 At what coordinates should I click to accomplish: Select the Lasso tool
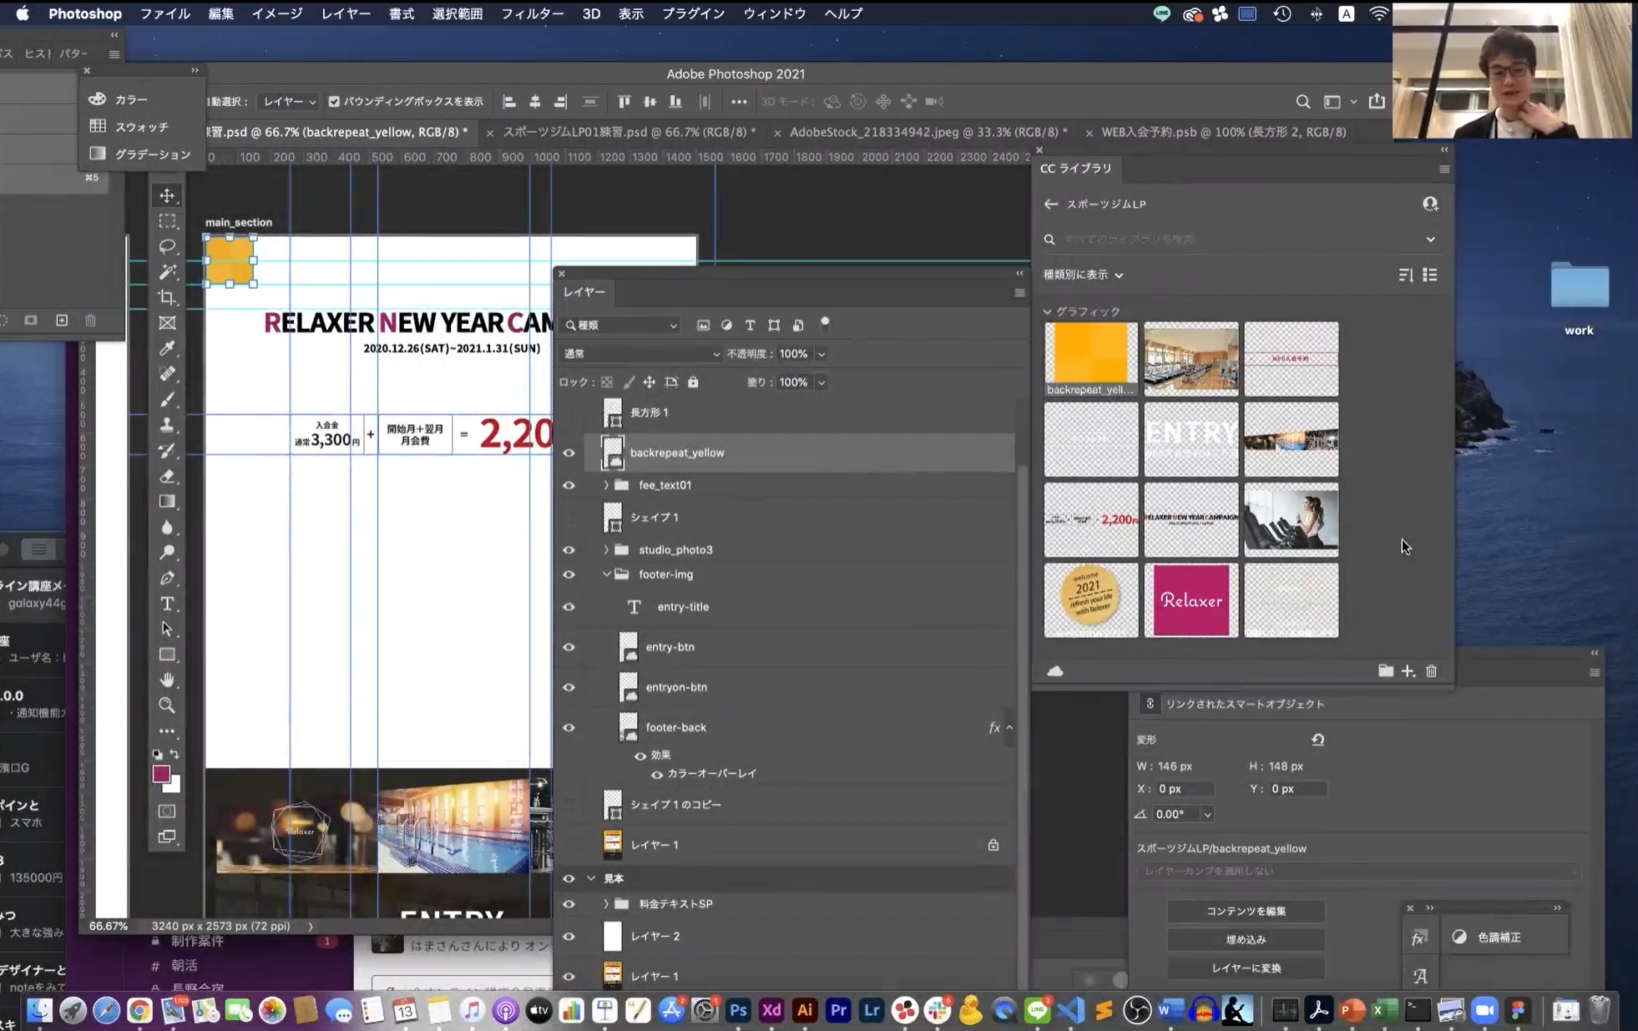167,246
